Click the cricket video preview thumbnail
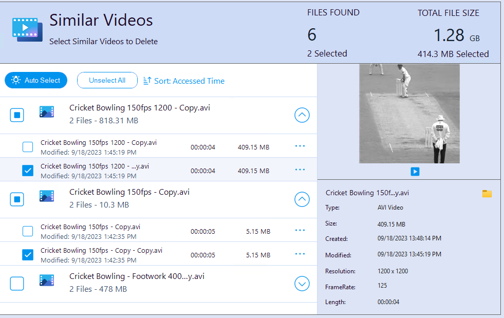Image resolution: width=504 pixels, height=318 pixels. (408, 113)
